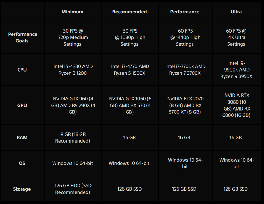This screenshot has height=204, width=264.
Task: Select the Performance column header
Action: click(185, 12)
